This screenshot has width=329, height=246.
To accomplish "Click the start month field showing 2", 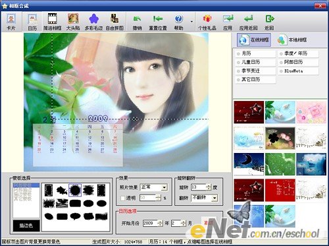I will (176, 224).
